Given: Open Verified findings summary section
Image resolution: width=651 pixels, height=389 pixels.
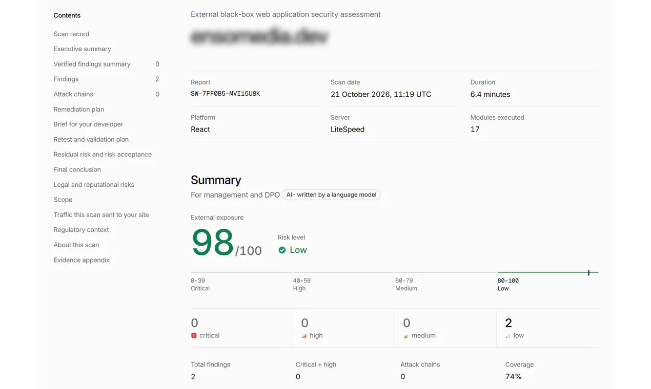Looking at the screenshot, I should coord(92,64).
